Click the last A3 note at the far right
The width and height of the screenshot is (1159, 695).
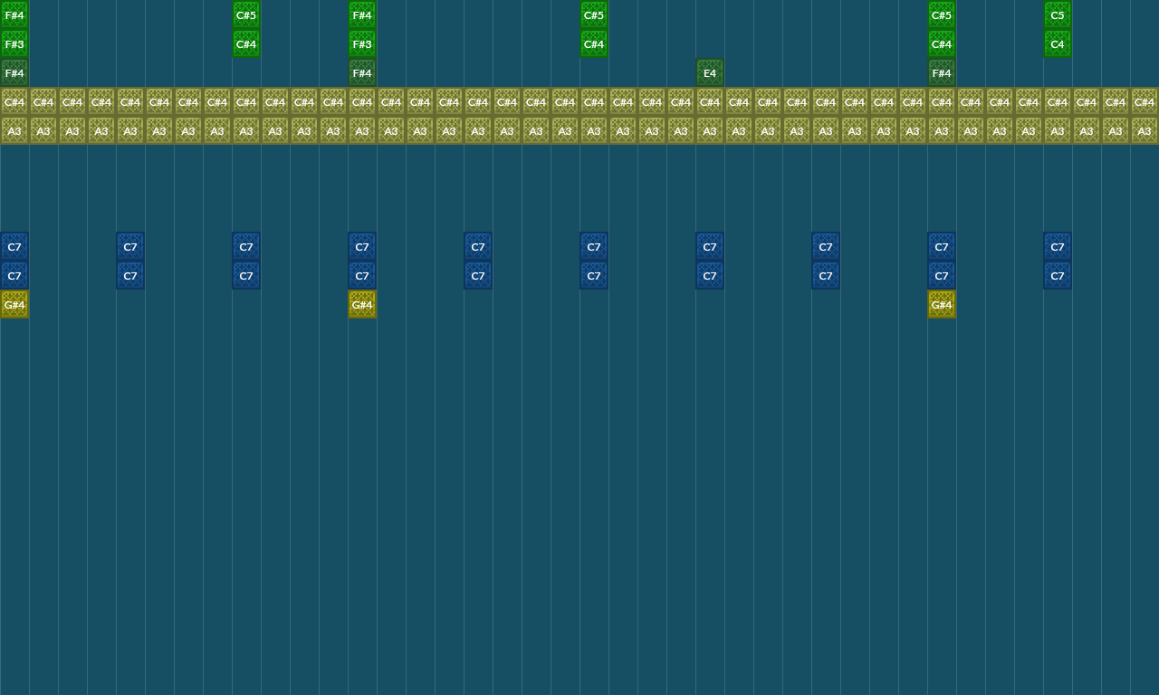pyautogui.click(x=1144, y=130)
